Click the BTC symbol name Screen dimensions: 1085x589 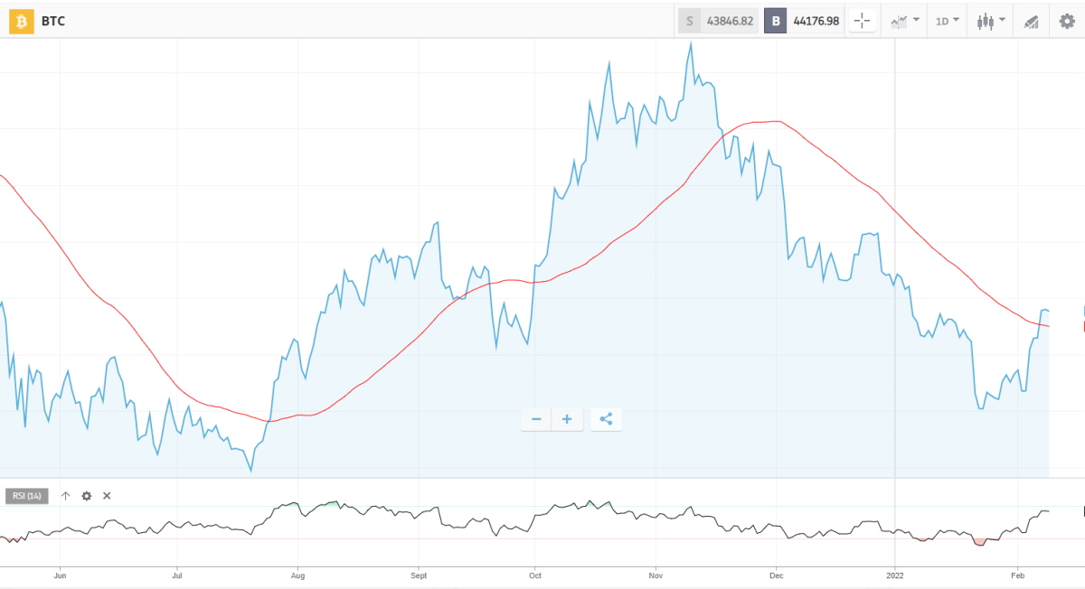(x=53, y=21)
